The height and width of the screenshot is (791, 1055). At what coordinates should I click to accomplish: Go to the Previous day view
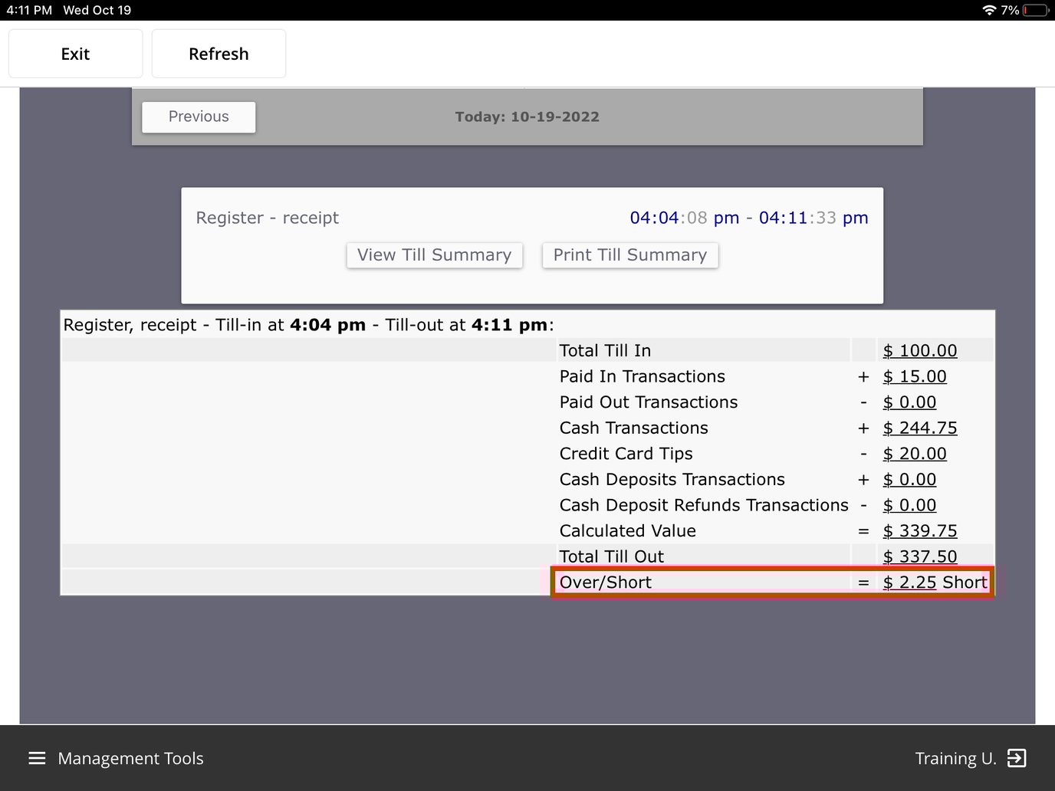tap(198, 117)
